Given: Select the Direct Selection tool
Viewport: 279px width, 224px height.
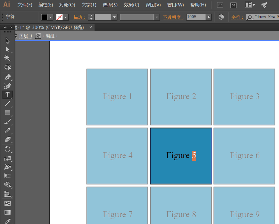Looking at the screenshot, I should [x=7, y=50].
